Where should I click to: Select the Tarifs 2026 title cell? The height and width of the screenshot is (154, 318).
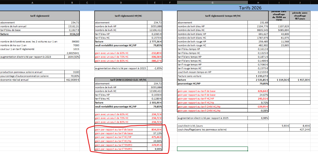[250, 8]
